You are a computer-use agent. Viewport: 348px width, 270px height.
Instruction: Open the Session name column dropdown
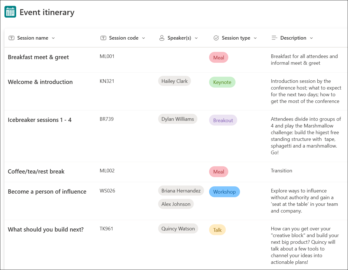click(x=53, y=38)
